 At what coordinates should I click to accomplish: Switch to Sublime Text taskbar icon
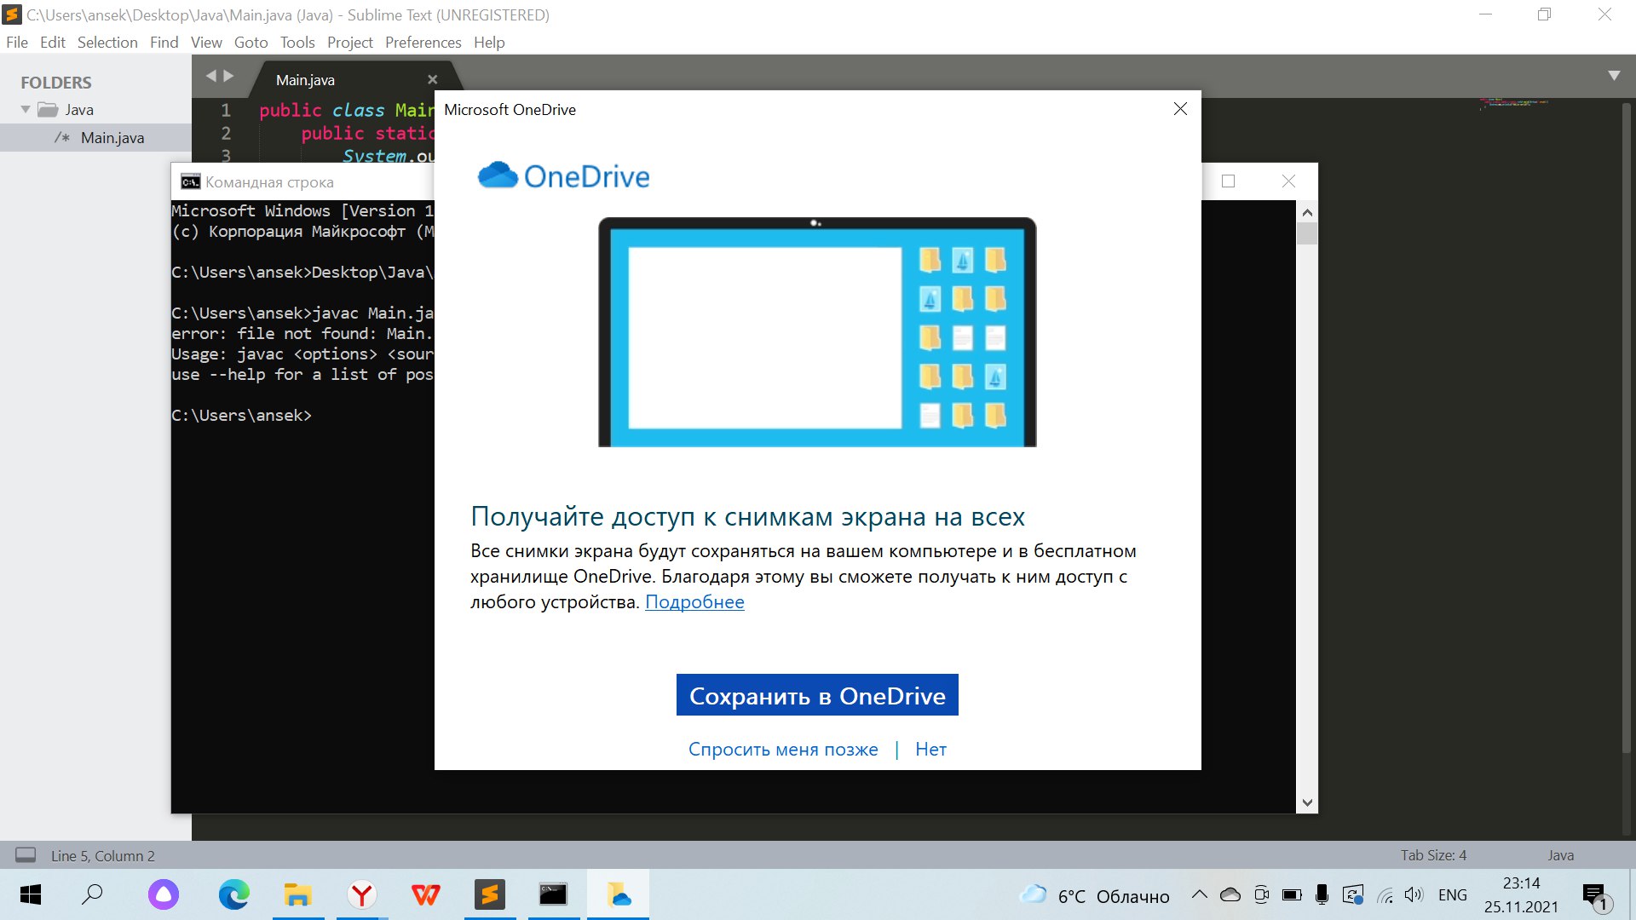point(490,894)
